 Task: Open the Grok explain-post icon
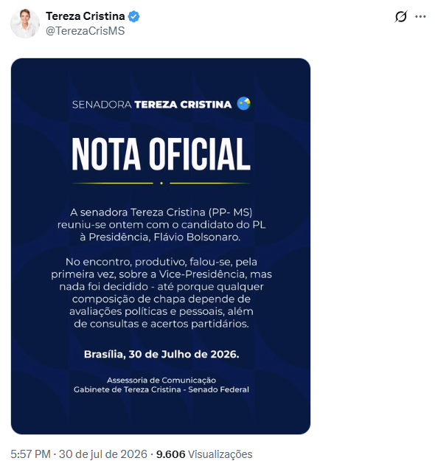400,16
